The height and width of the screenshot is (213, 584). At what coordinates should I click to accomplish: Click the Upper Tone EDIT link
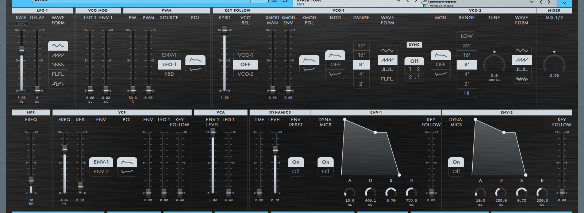300,5
